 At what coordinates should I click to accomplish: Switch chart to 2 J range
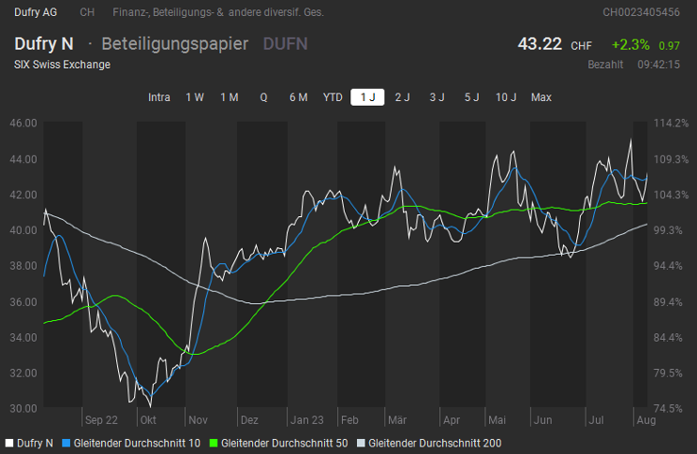pos(402,97)
